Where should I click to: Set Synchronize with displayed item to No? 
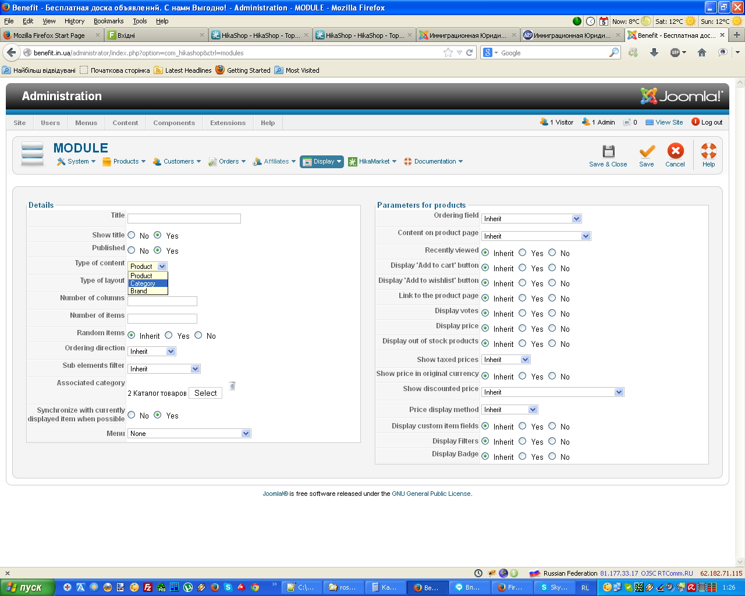pos(132,415)
